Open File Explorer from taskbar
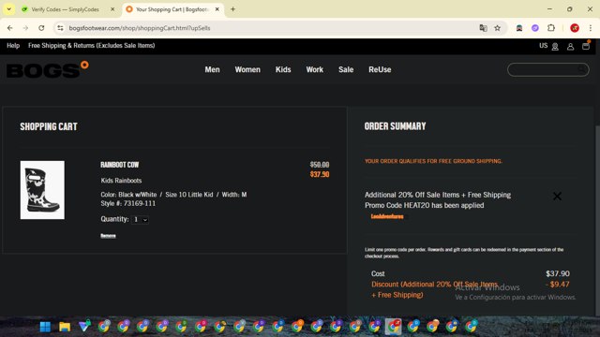 click(65, 327)
